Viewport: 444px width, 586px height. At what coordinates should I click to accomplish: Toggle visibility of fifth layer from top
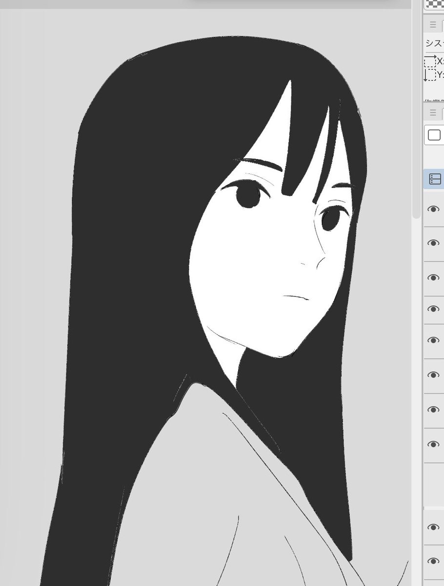(433, 340)
